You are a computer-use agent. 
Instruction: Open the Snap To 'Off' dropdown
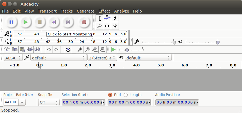point(49,102)
